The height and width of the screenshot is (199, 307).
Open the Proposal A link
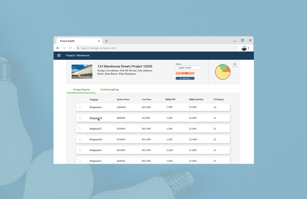(x=95, y=107)
